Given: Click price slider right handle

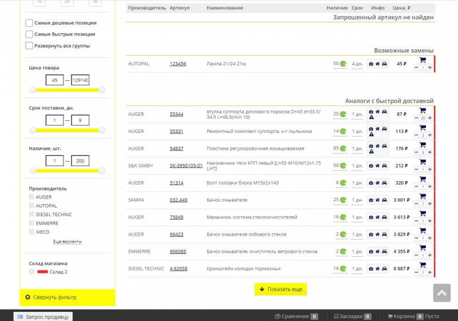Looking at the screenshot, I should coord(102,90).
